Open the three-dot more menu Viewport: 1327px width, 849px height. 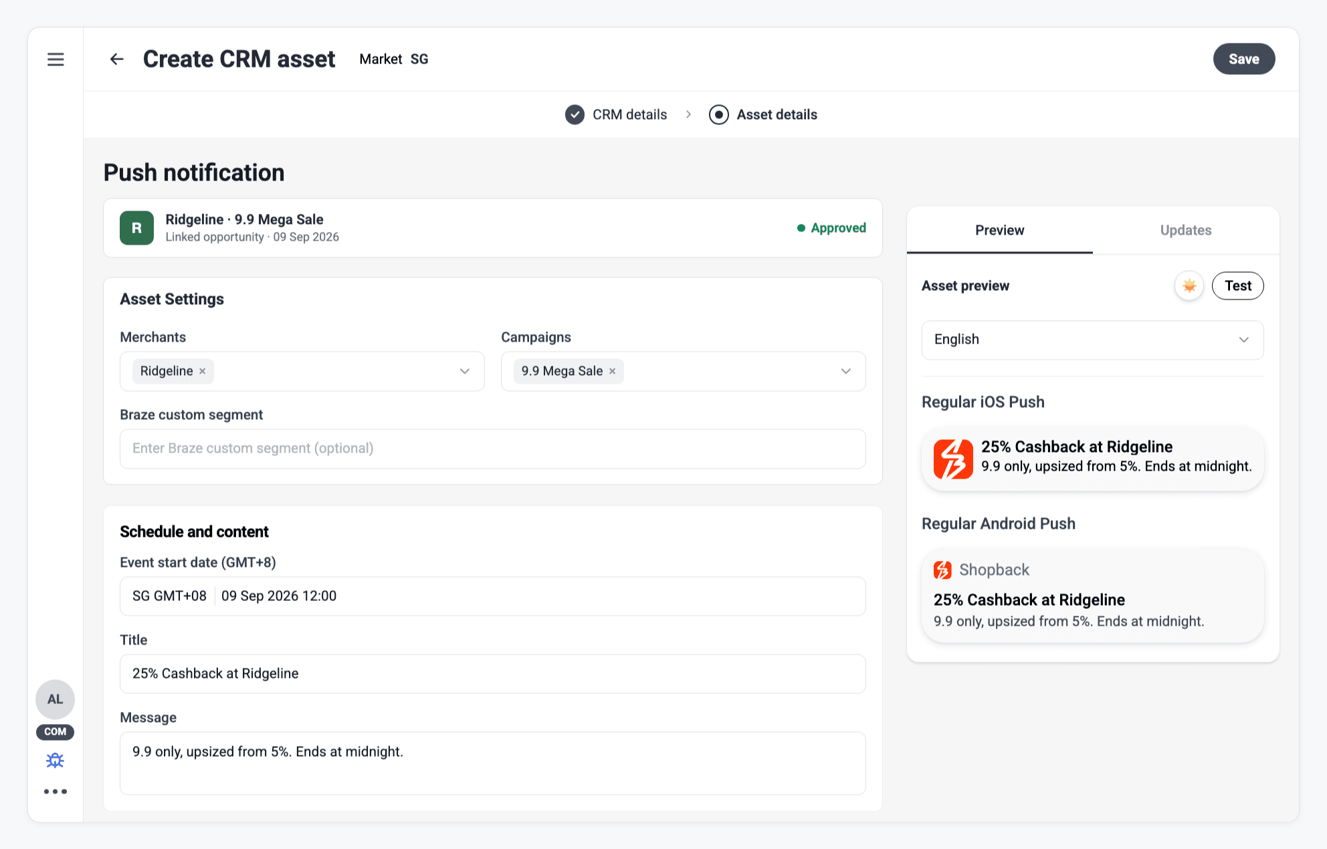[55, 792]
